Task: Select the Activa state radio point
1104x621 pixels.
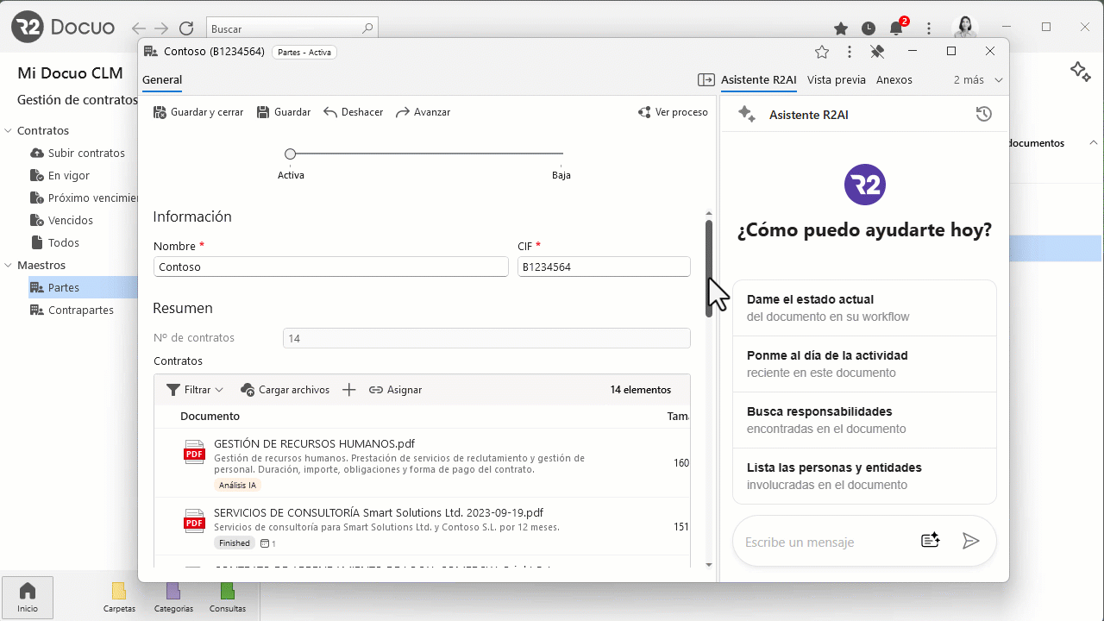Action: [x=291, y=154]
